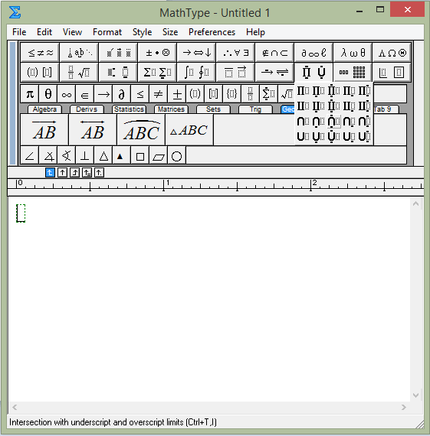Screen dimensions: 430x436
Task: Switch to the Trig tab
Action: (255, 109)
